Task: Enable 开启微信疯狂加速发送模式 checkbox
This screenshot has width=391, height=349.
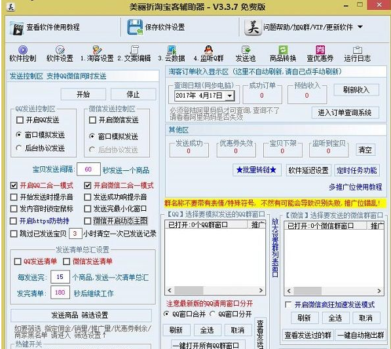Action: coord(288,304)
